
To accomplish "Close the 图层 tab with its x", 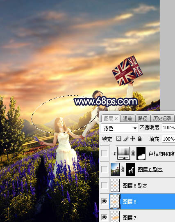I will click(116, 119).
